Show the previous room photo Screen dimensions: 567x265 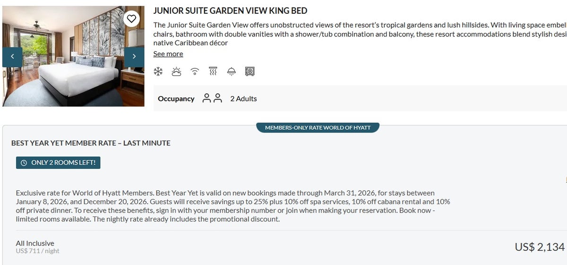12,57
